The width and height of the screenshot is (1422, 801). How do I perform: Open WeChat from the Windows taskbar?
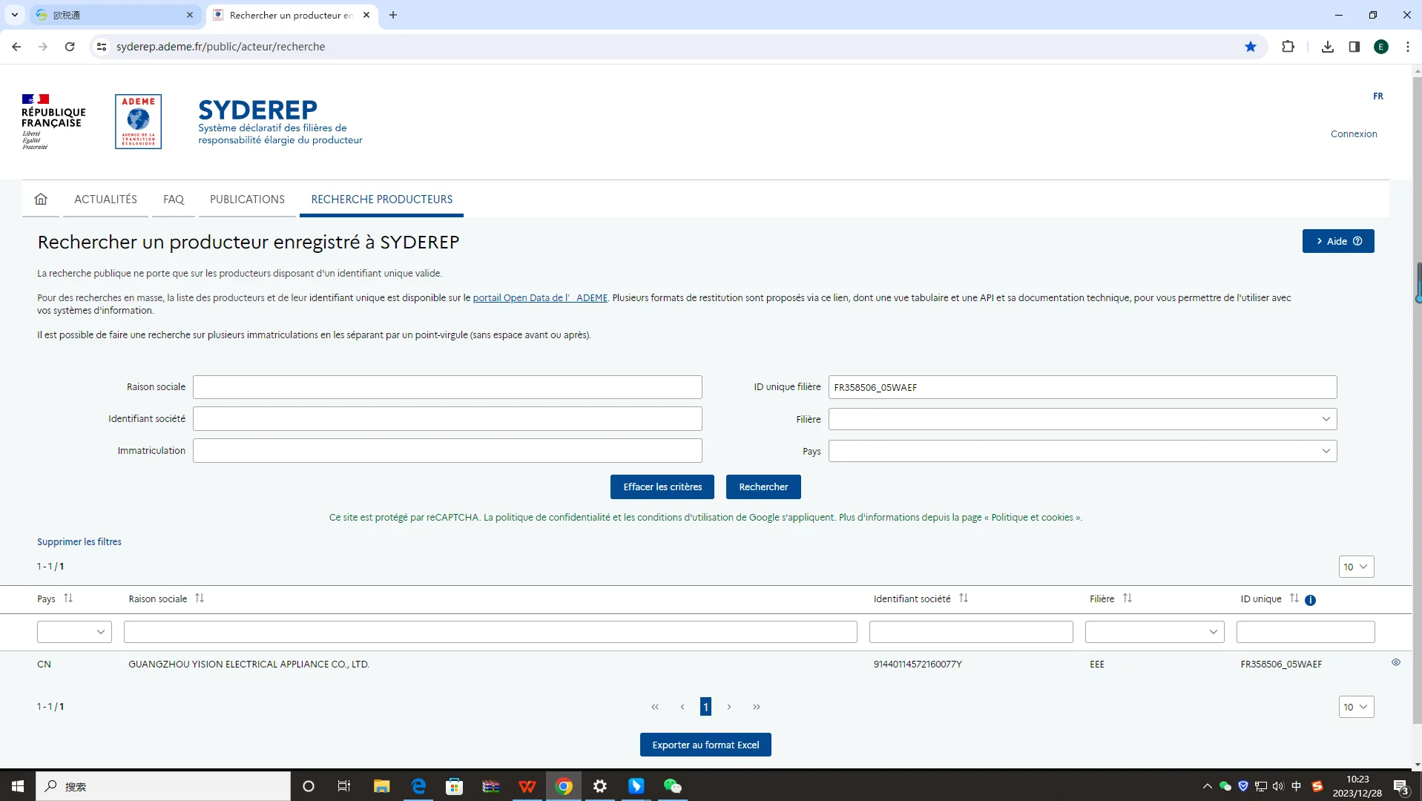point(672,786)
